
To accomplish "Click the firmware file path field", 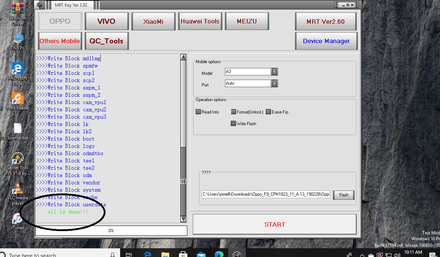I will coord(266,195).
